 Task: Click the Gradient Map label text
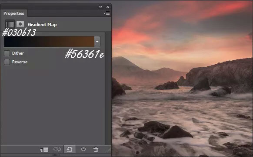(42, 24)
